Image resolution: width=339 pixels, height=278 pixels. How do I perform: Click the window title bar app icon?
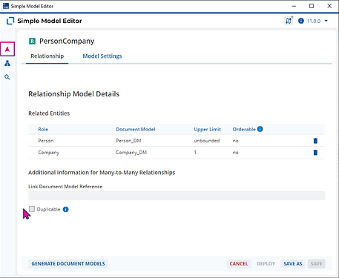[6, 6]
